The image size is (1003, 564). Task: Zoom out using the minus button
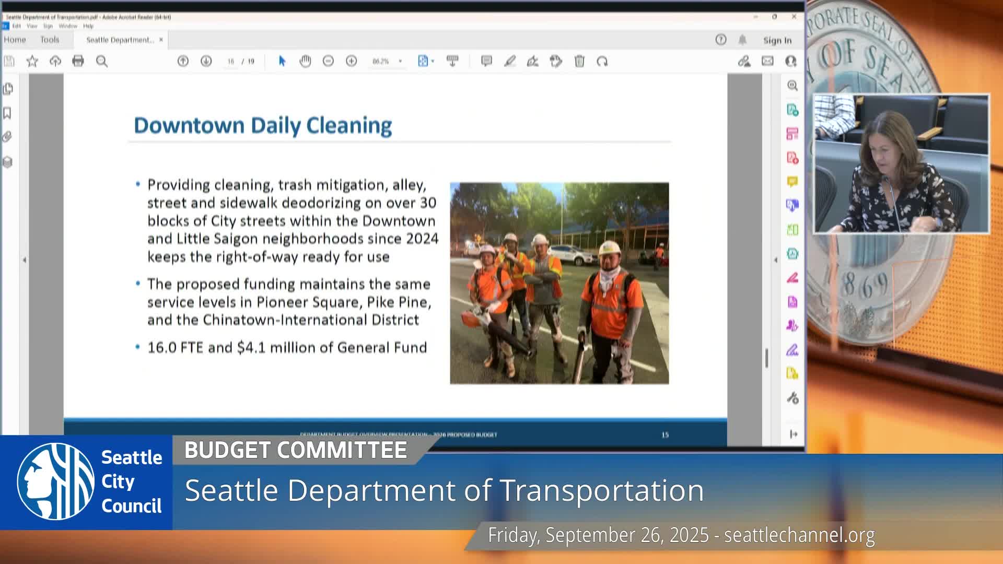click(x=328, y=61)
